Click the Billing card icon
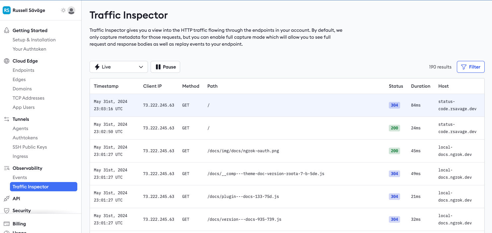Image resolution: width=492 pixels, height=233 pixels. (x=6, y=224)
